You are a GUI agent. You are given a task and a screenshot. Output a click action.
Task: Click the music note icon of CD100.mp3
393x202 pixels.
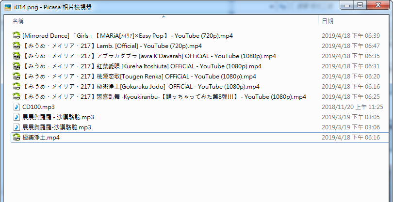pyautogui.click(x=16, y=107)
